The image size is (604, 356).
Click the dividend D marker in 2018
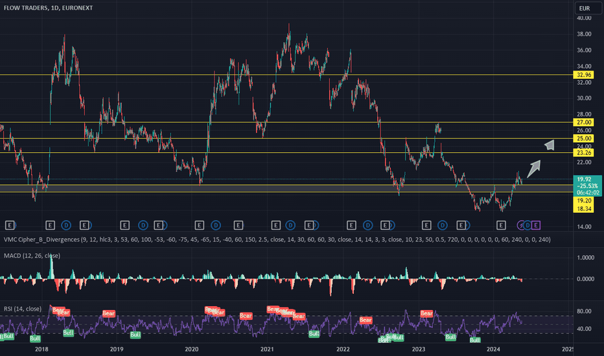click(x=66, y=225)
